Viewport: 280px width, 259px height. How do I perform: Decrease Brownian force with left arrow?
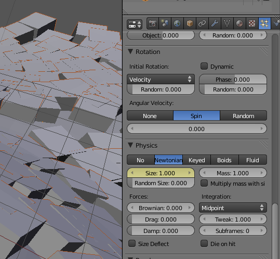(x=132, y=208)
